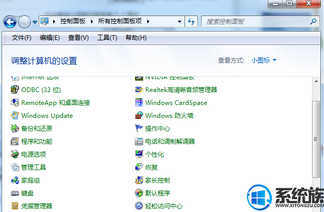Open the 操作中心 link
The image size is (324, 212).
click(158, 128)
